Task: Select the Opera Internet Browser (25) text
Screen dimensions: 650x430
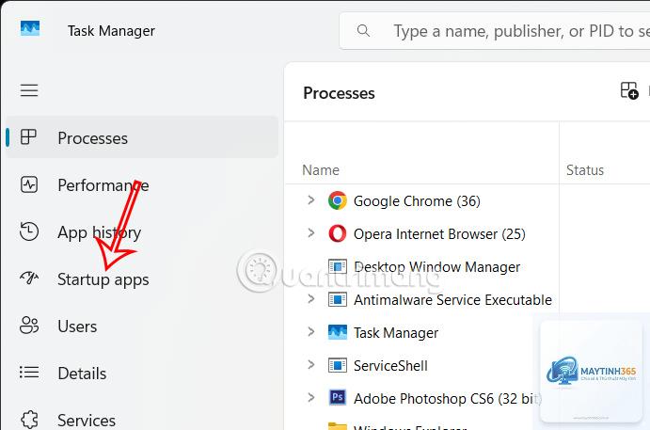Action: tap(439, 234)
